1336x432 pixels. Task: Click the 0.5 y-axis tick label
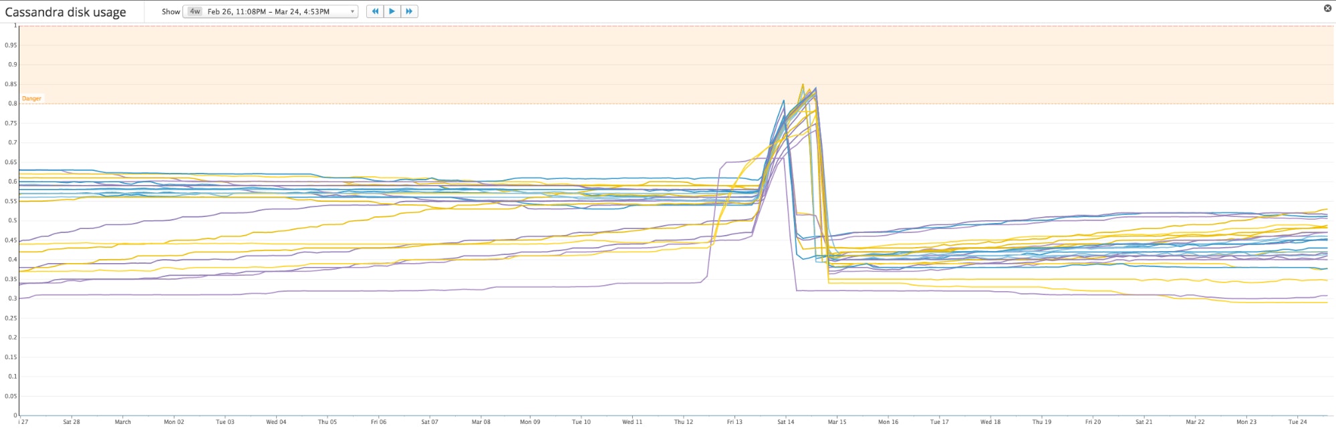pyautogui.click(x=12, y=220)
